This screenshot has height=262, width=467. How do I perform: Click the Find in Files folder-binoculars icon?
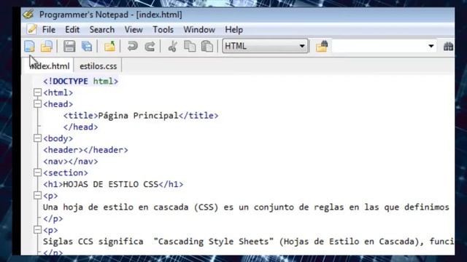322,46
